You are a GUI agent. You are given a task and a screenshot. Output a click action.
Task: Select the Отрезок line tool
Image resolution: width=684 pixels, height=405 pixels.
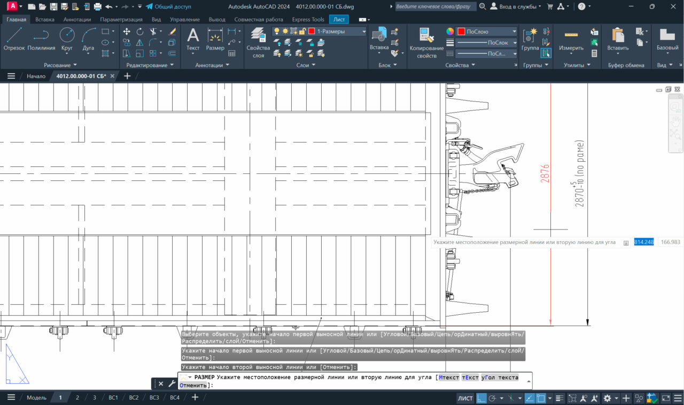click(14, 39)
